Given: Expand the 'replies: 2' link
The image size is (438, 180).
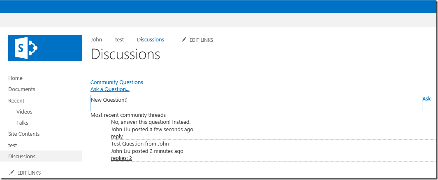Looking at the screenshot, I should [121, 158].
